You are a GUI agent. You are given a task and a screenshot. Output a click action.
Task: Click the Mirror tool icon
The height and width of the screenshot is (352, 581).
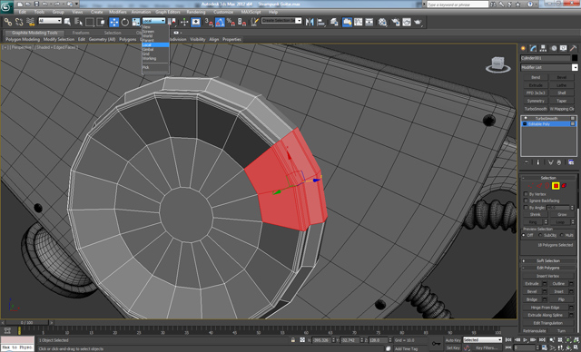(x=310, y=22)
